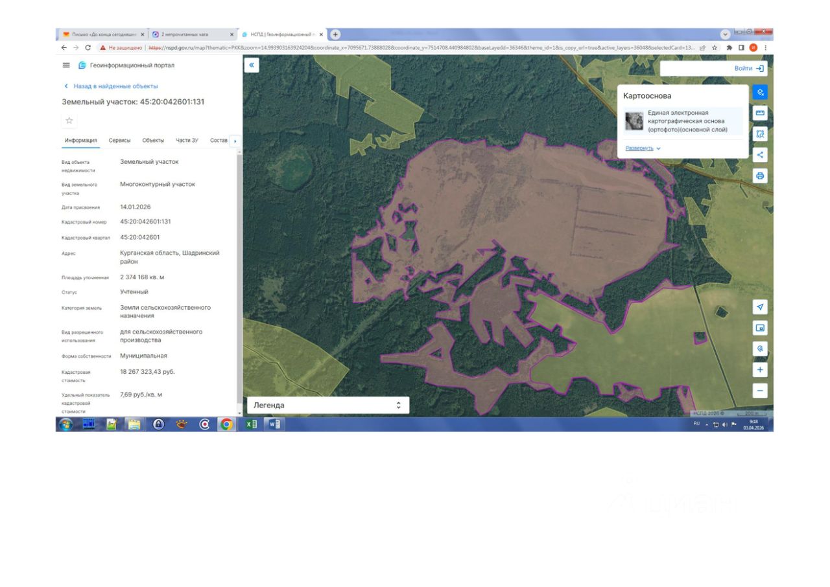Open Excel from the taskbar
The width and height of the screenshot is (830, 587).
click(x=250, y=424)
